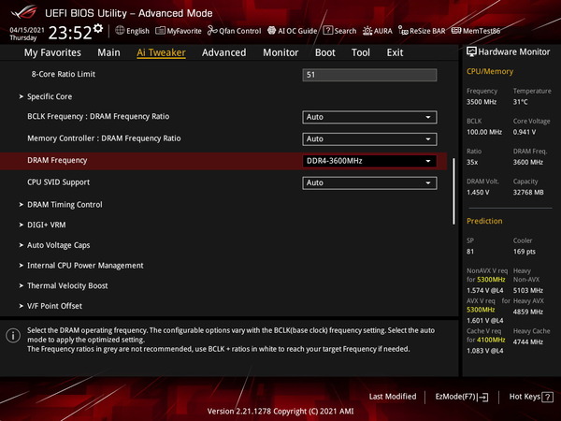Open AURA lighting icon

367,31
